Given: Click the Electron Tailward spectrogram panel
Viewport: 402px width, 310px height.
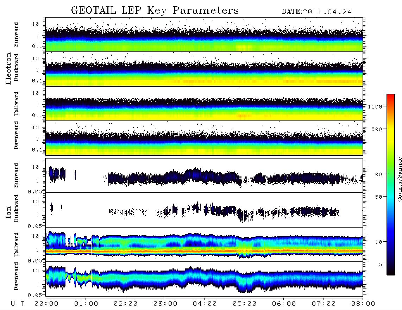Looking at the screenshot, I should [x=204, y=104].
